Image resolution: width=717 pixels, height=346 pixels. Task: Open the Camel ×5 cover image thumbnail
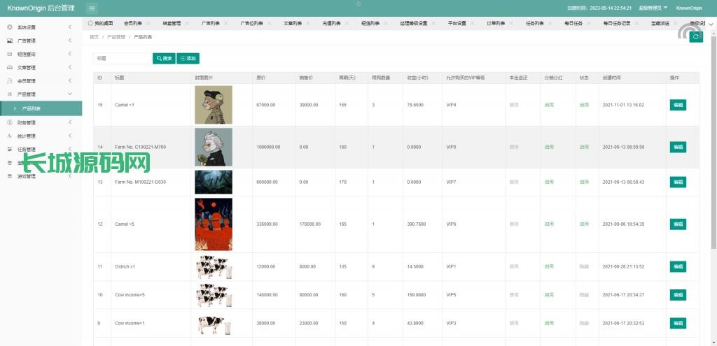[213, 224]
